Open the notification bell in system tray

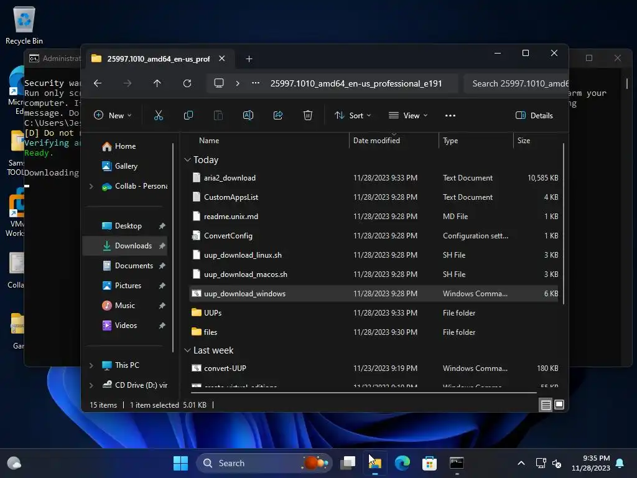620,463
